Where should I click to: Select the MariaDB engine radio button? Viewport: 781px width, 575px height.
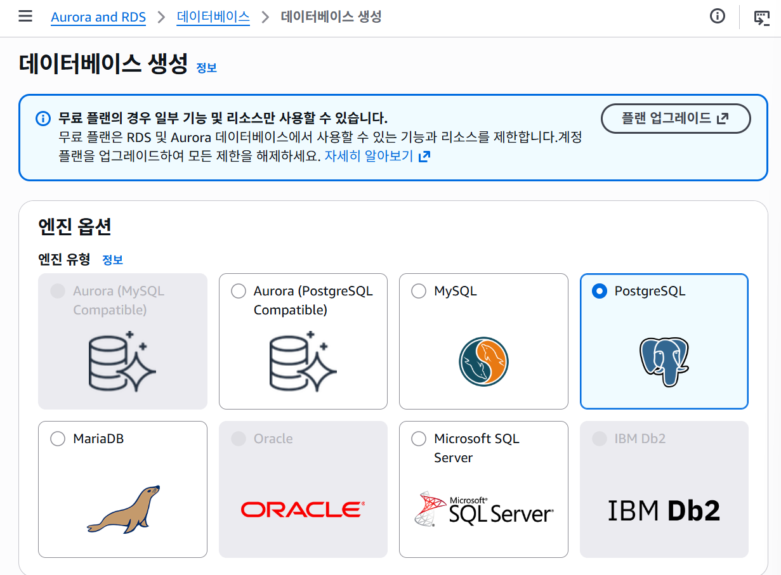[x=58, y=439]
